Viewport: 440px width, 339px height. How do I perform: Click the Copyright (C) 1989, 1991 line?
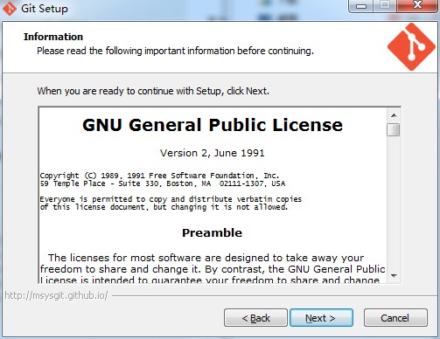[x=159, y=176]
